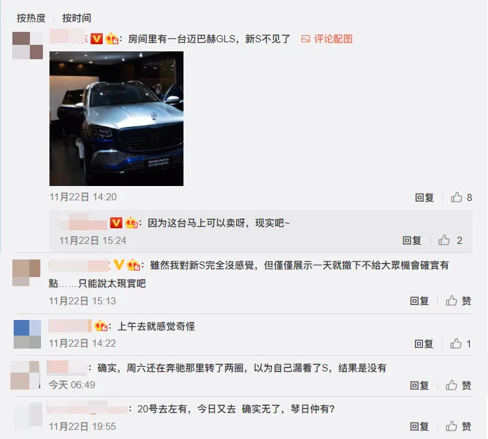Click the orange V verified badge of first commenter

pyautogui.click(x=96, y=39)
